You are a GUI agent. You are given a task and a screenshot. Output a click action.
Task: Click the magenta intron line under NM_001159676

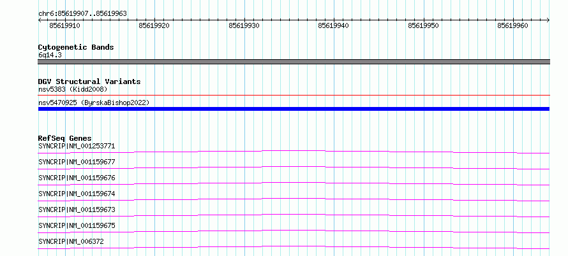pos(294,183)
